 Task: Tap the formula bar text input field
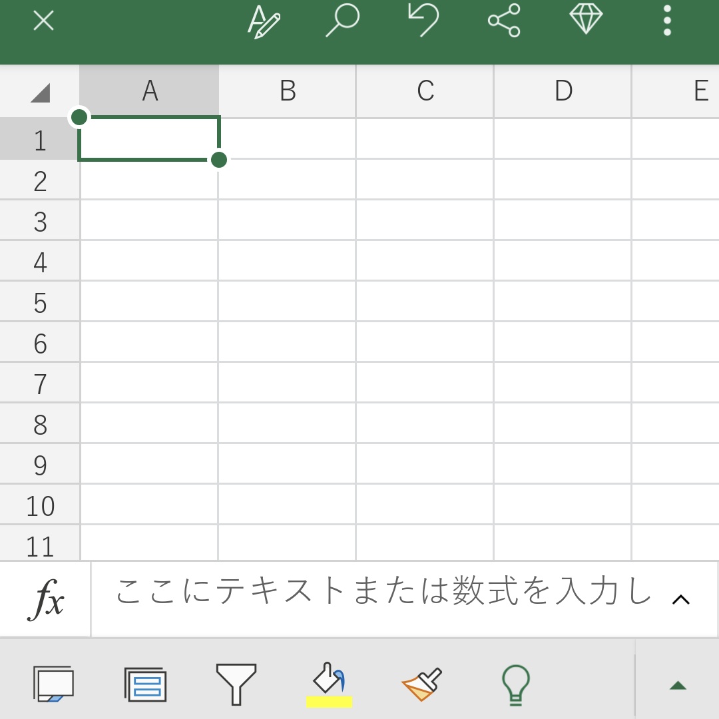[383, 599]
